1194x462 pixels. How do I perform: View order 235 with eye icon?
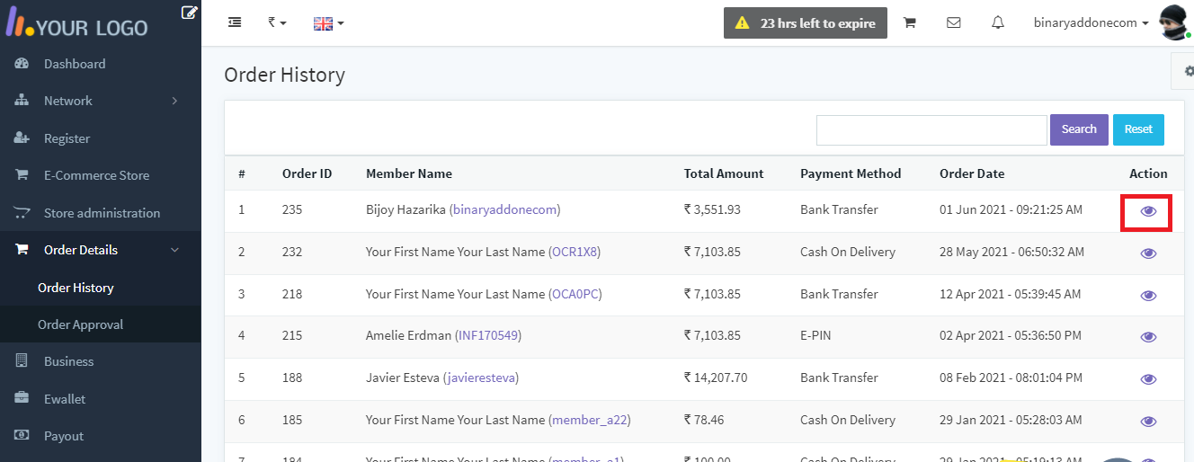[1148, 211]
